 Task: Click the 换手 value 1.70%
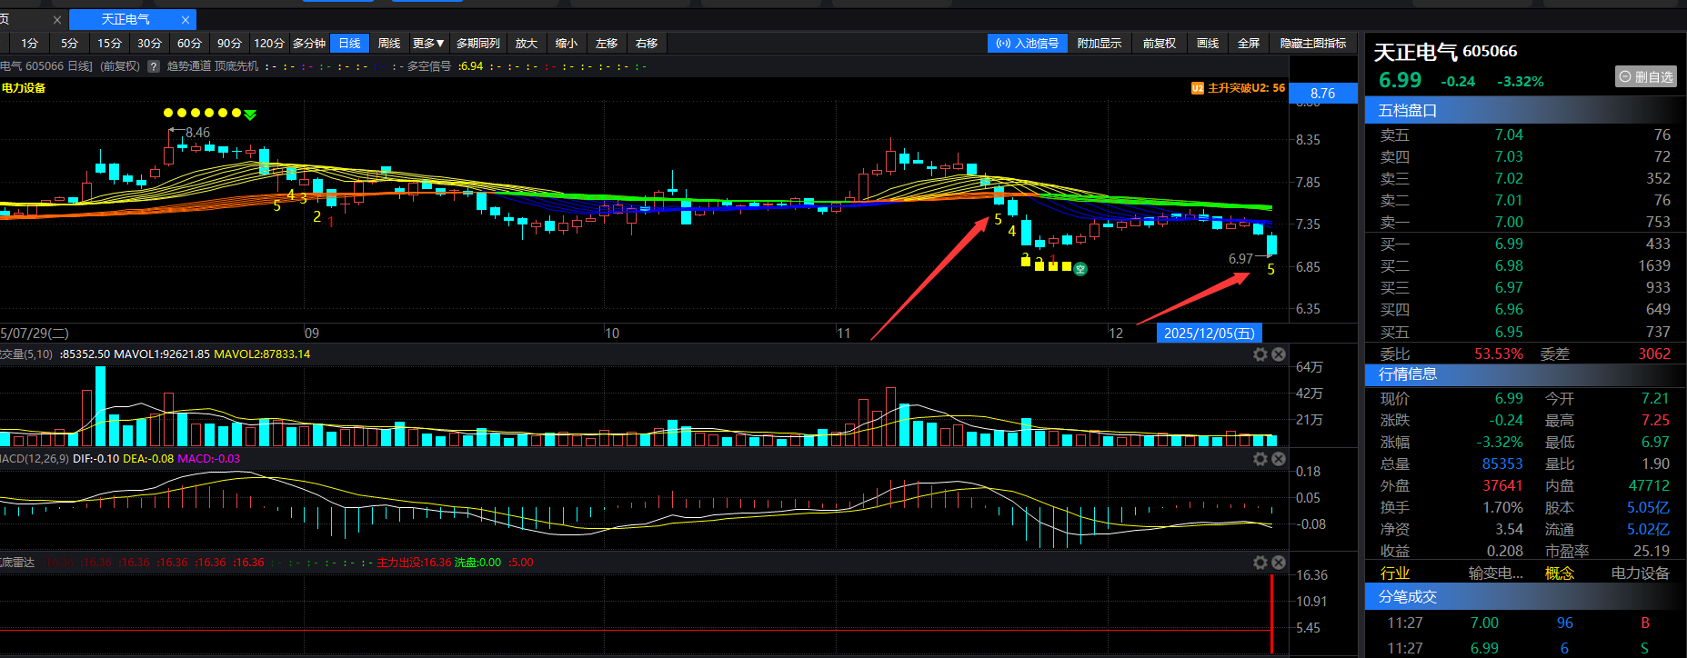(1502, 507)
